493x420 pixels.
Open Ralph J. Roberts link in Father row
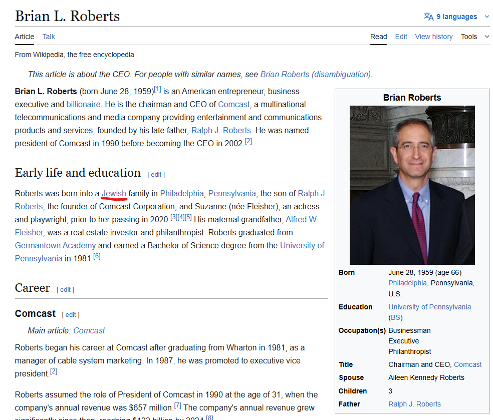pyautogui.click(x=415, y=404)
